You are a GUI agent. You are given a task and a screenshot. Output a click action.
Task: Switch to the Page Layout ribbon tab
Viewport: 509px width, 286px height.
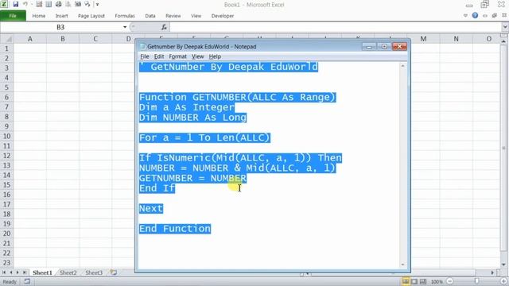(x=91, y=16)
